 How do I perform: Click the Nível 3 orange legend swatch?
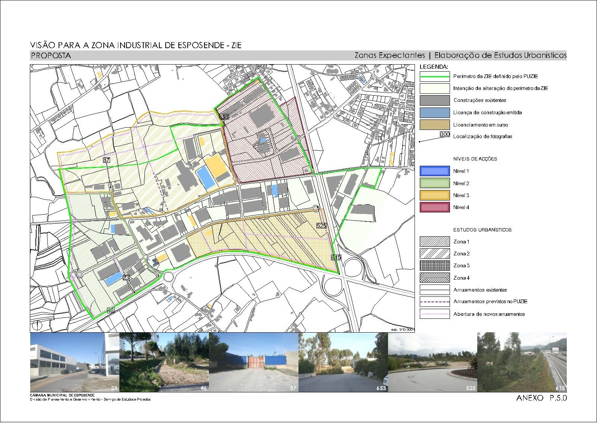[435, 195]
